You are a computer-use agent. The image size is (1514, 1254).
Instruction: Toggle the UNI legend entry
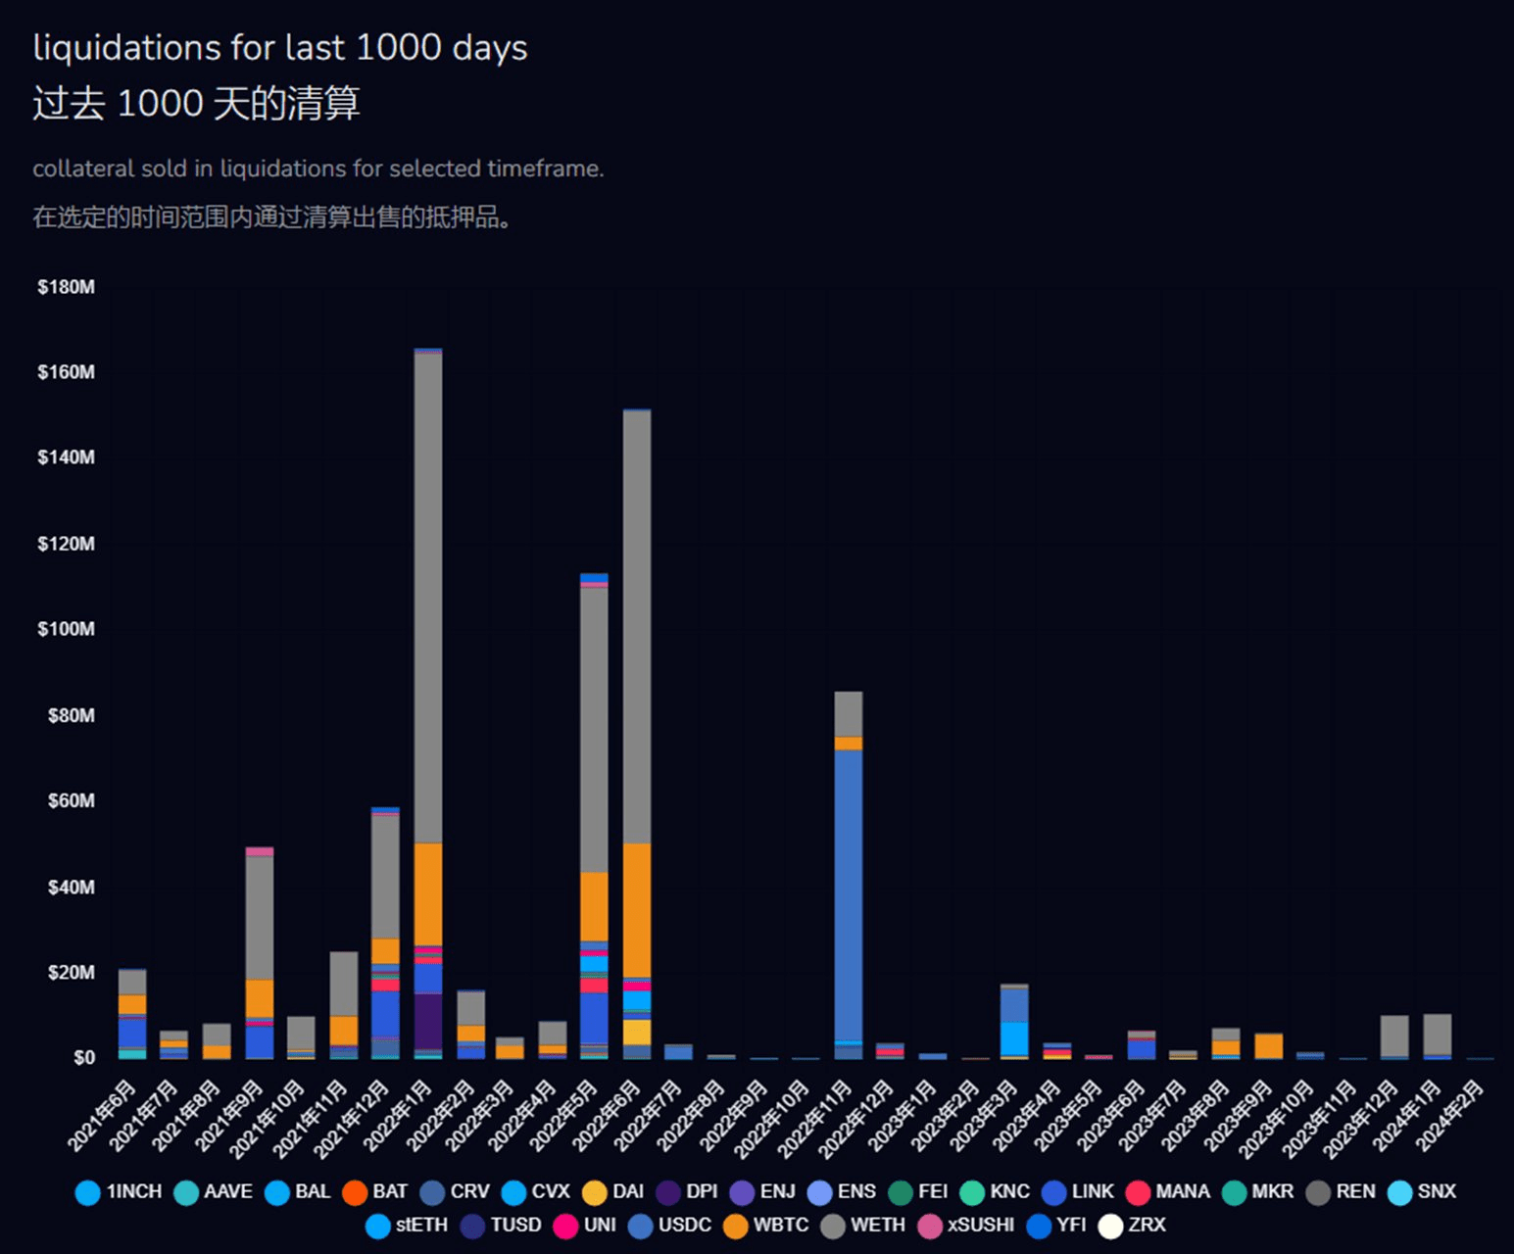point(584,1226)
